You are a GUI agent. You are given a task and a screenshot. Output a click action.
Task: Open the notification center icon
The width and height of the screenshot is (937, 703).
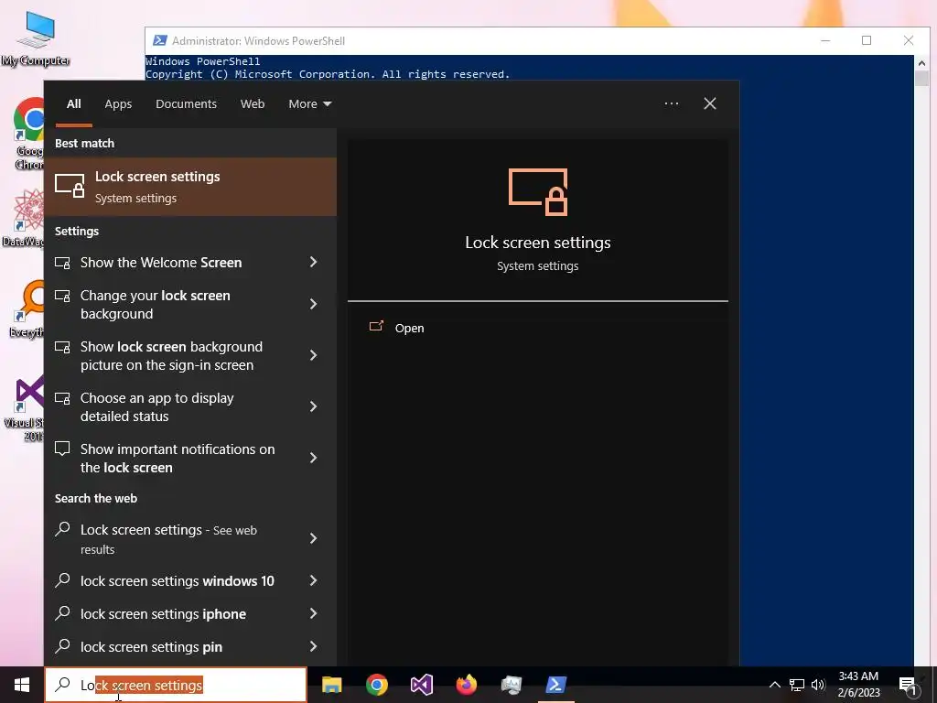pos(907,686)
